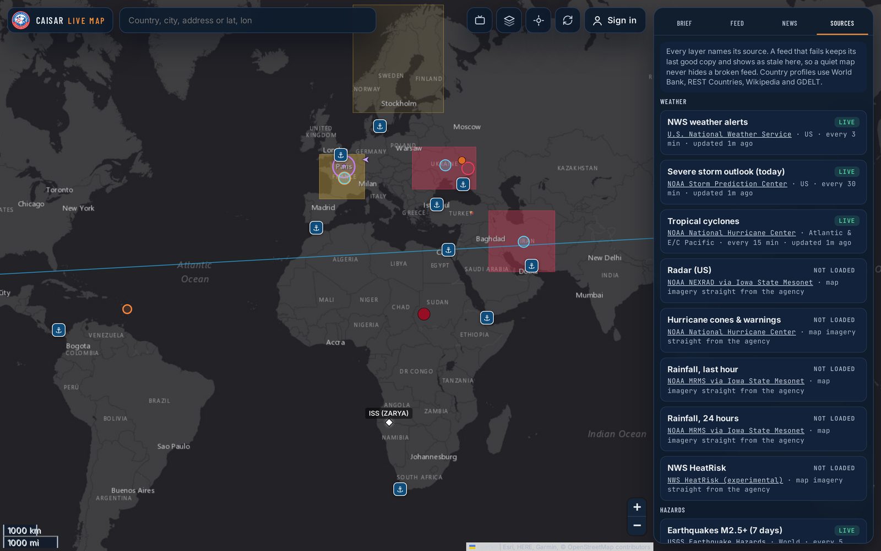Screen dimensions: 881x551
Task: Click the anchor marker near Istanbul
Action: (437, 204)
